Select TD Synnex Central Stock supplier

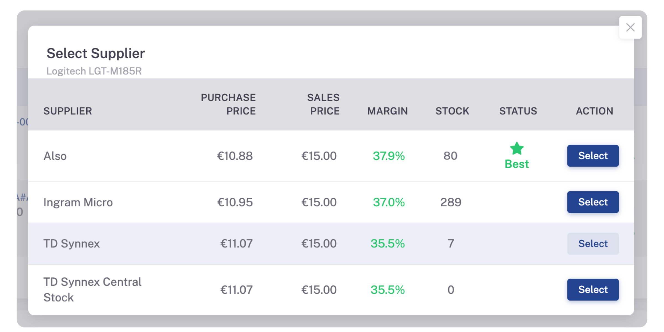coord(593,290)
